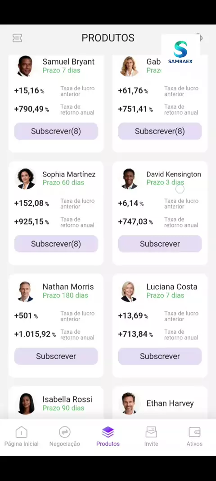Click Subscrever under Nathan Morris
The height and width of the screenshot is (481, 216).
pyautogui.click(x=56, y=356)
